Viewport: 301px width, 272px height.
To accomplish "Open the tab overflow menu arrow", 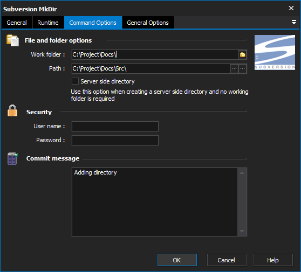I will click(293, 22).
